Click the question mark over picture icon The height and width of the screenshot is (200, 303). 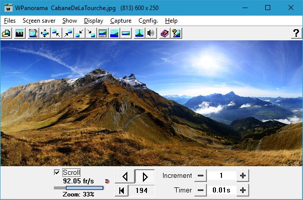point(176,33)
